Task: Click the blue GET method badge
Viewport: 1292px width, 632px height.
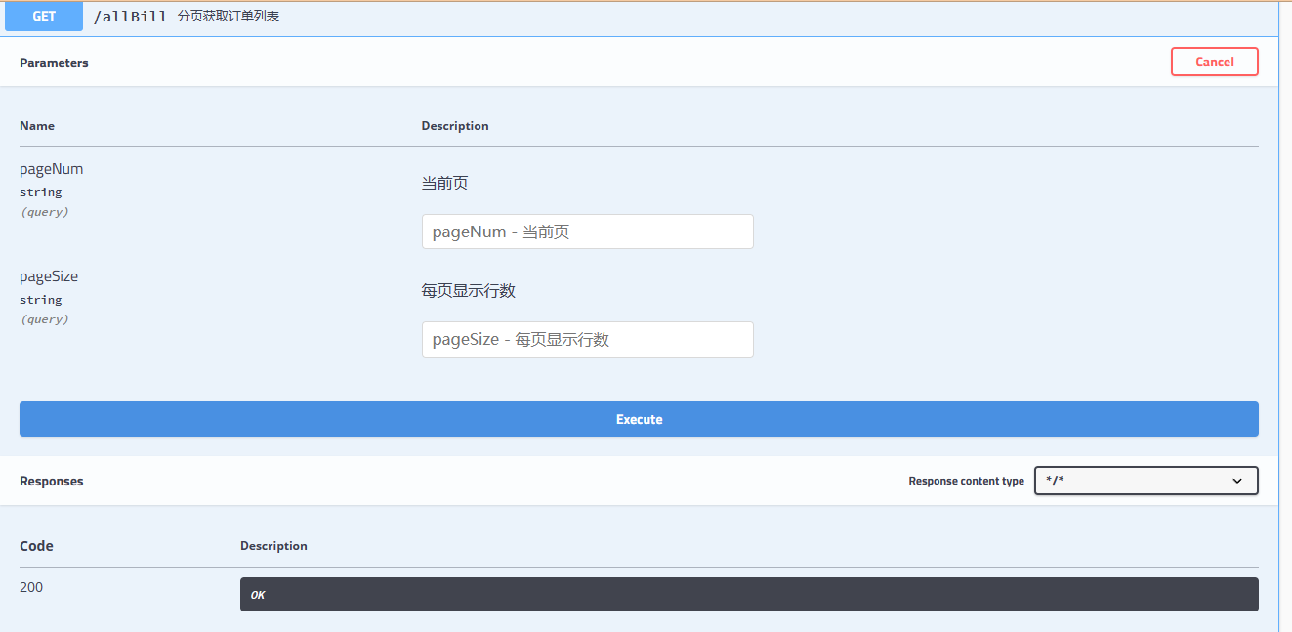Action: [x=44, y=17]
